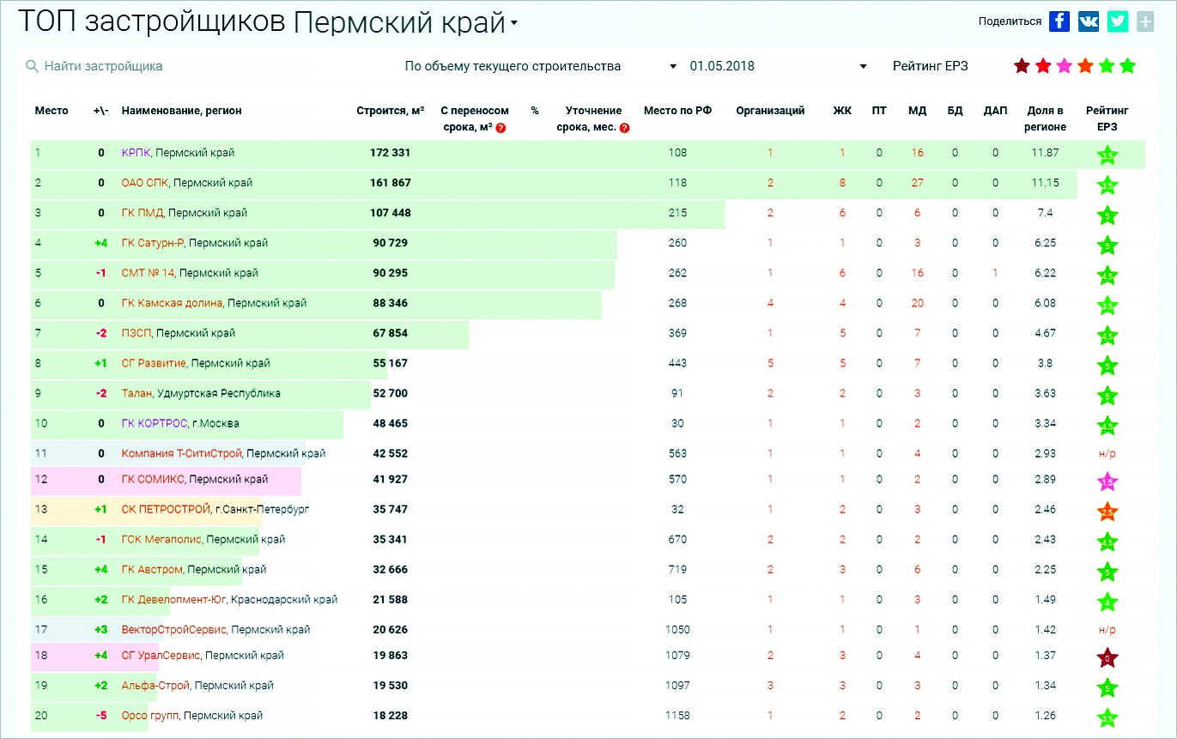The image size is (1177, 739).
Task: Sort by 'Наименование, регион' column header
Action: tap(182, 111)
